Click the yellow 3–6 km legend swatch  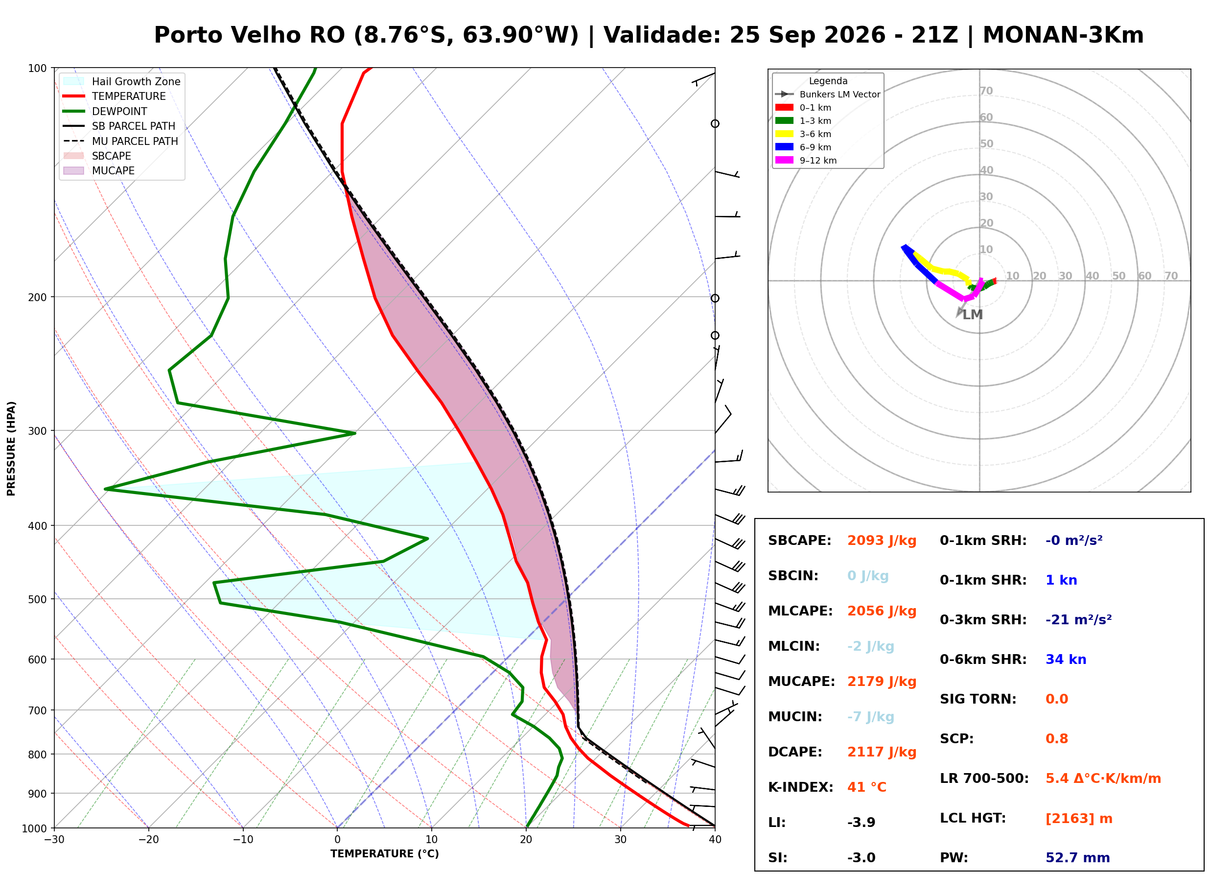pos(784,134)
